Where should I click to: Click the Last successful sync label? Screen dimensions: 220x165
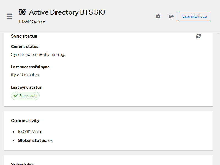click(30, 67)
